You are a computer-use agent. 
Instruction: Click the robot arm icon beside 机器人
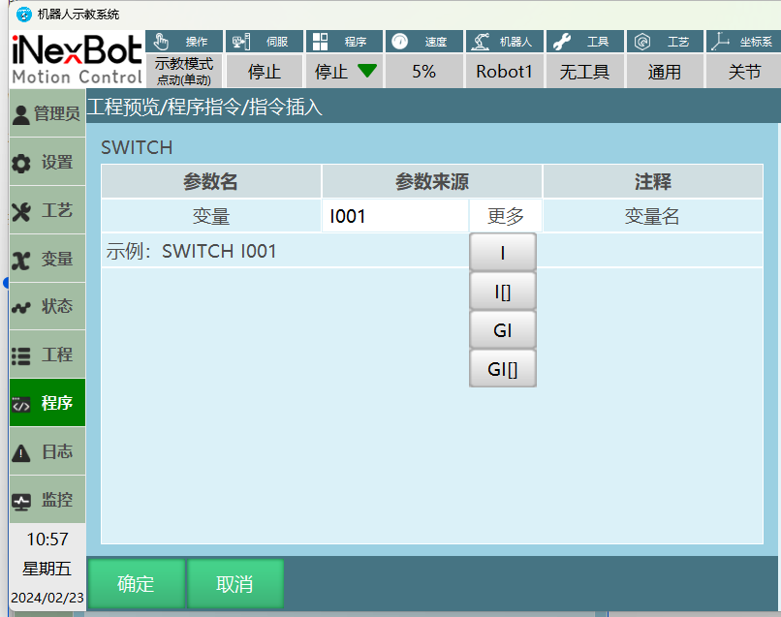tap(479, 42)
